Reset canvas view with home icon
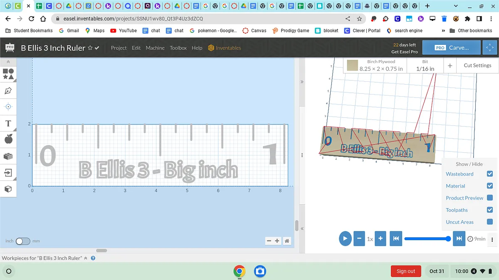The width and height of the screenshot is (499, 280). pos(287,241)
